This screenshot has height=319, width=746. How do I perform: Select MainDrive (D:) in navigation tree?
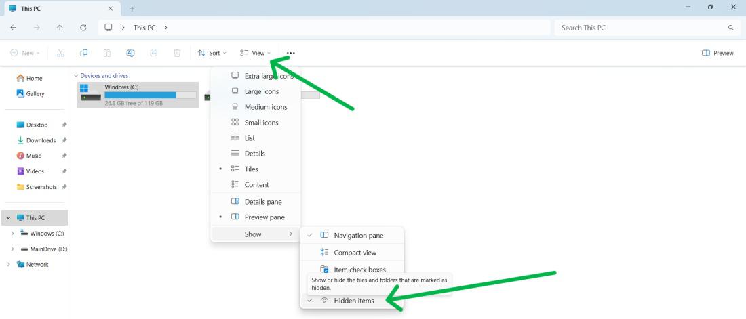pos(44,249)
